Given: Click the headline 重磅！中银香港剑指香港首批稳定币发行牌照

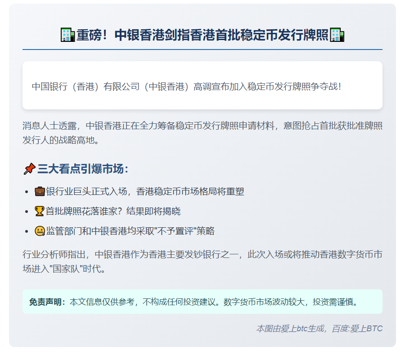Looking at the screenshot, I should 202,35.
